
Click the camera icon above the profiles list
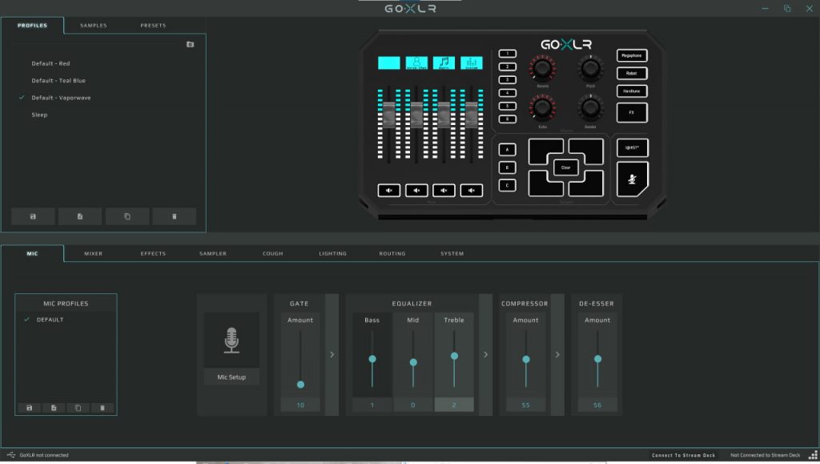pos(190,44)
